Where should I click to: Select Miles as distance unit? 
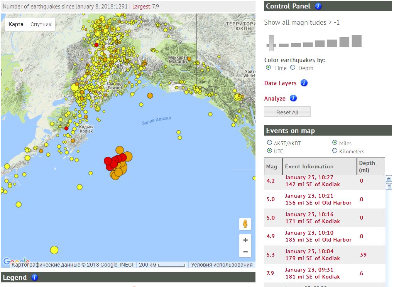[335, 143]
